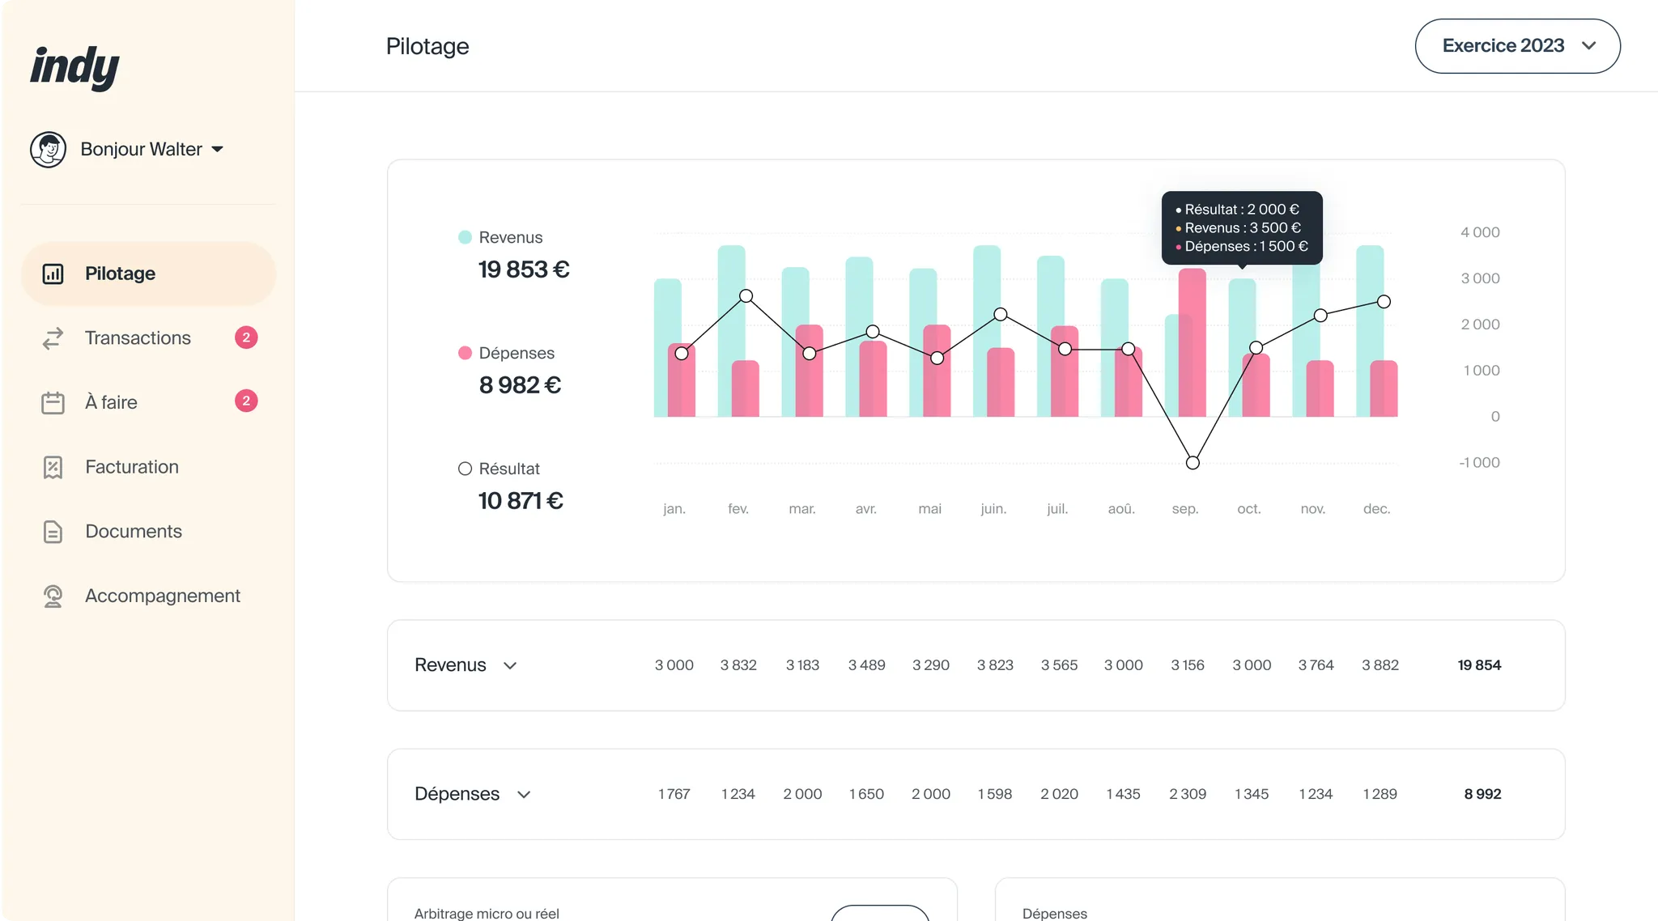
Task: Click the À faire calendar icon
Action: pos(53,402)
